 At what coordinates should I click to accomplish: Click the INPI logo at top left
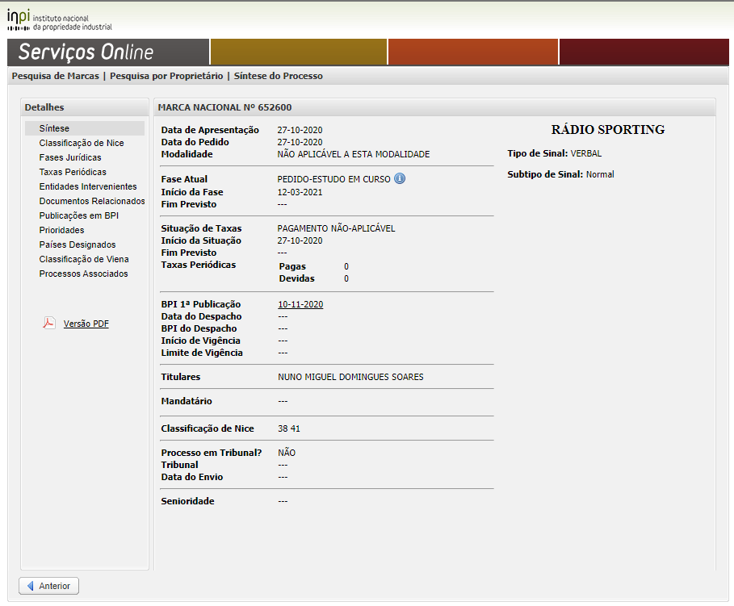pos(60,20)
